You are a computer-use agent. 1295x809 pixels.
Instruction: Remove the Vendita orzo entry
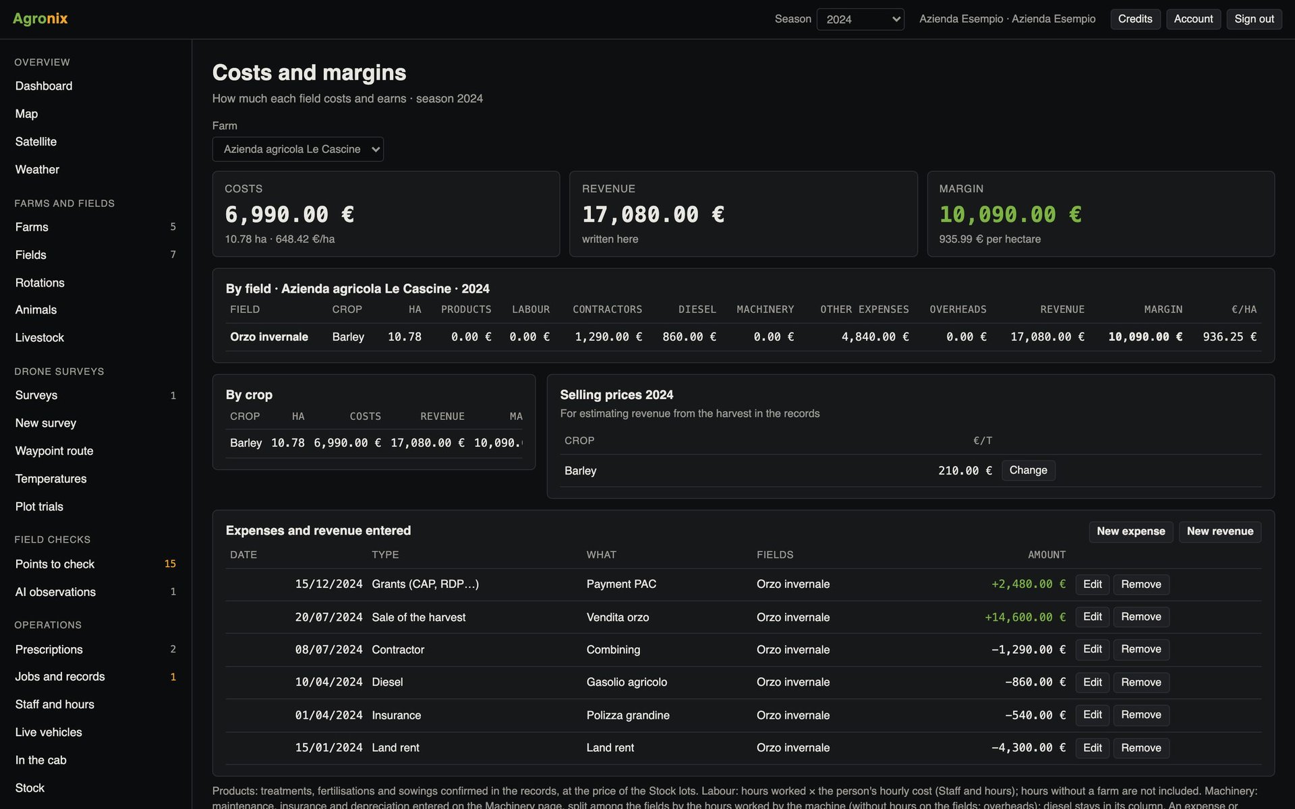pyautogui.click(x=1141, y=617)
